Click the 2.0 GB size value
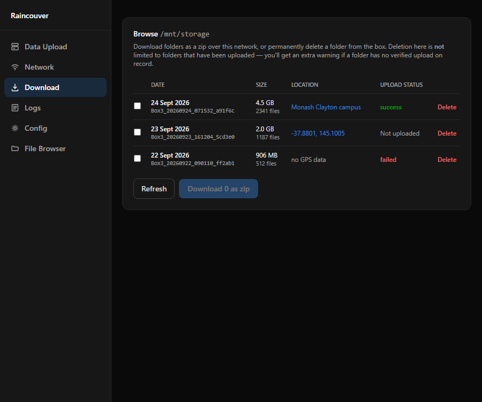The width and height of the screenshot is (482, 402). click(x=265, y=129)
